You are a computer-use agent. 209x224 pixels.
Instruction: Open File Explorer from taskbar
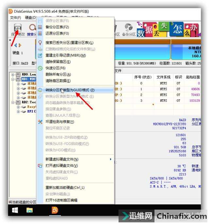pos(29,210)
